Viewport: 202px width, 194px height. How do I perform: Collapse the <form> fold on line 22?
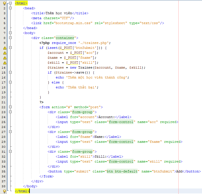(11, 107)
